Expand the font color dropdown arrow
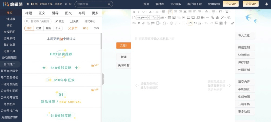 (153, 12)
